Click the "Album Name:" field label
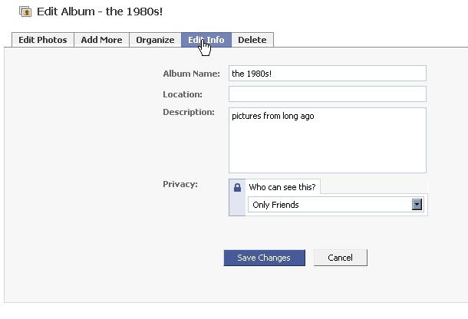 (191, 74)
